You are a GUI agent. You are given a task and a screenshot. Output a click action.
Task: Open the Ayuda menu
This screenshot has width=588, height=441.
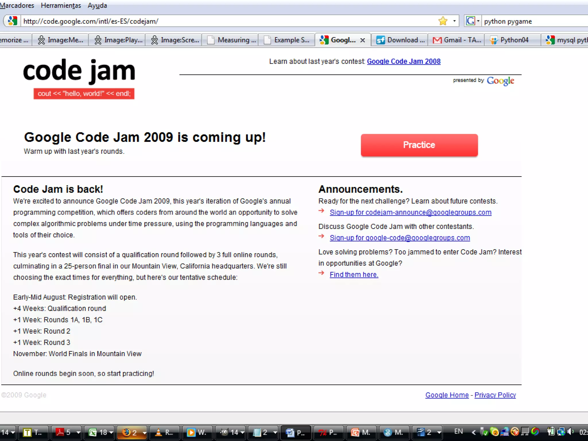click(97, 5)
